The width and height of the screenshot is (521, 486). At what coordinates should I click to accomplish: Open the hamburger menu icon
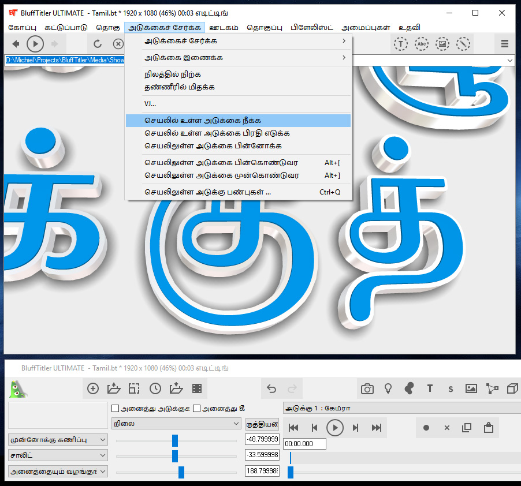[504, 44]
